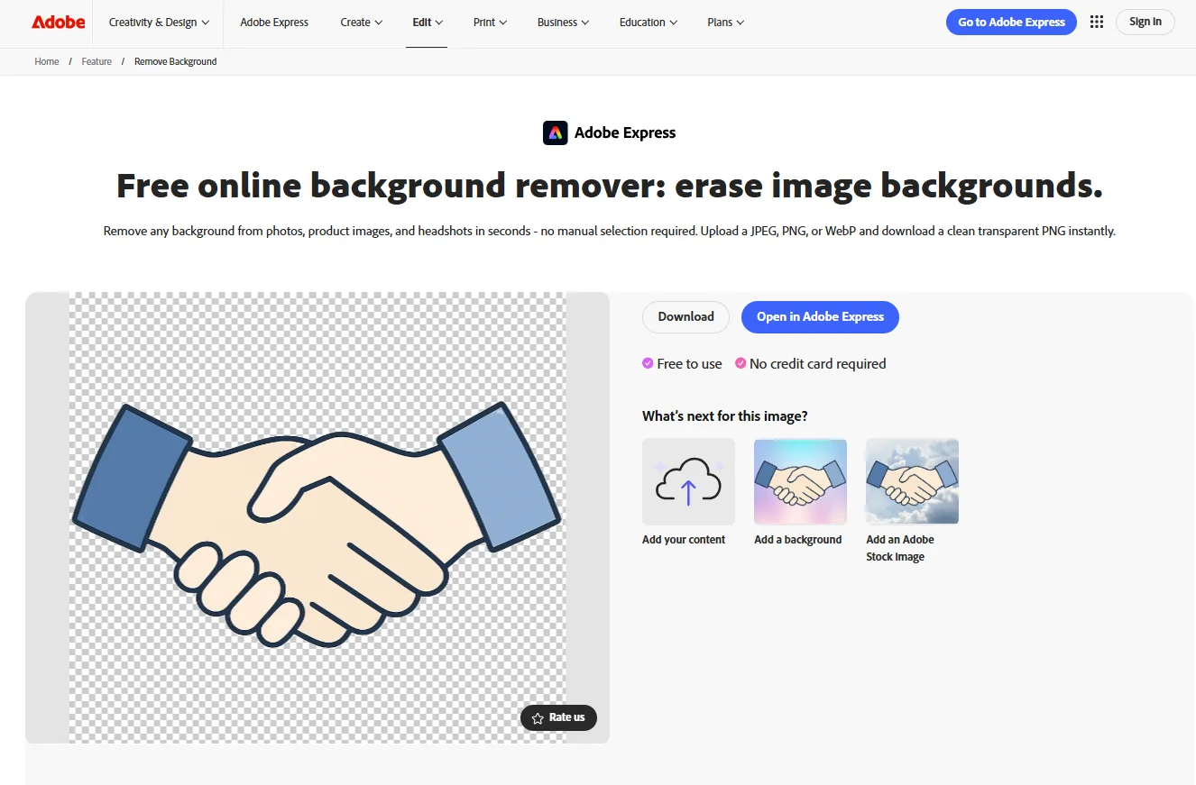Click the Rate us button
The image size is (1196, 785).
click(558, 717)
